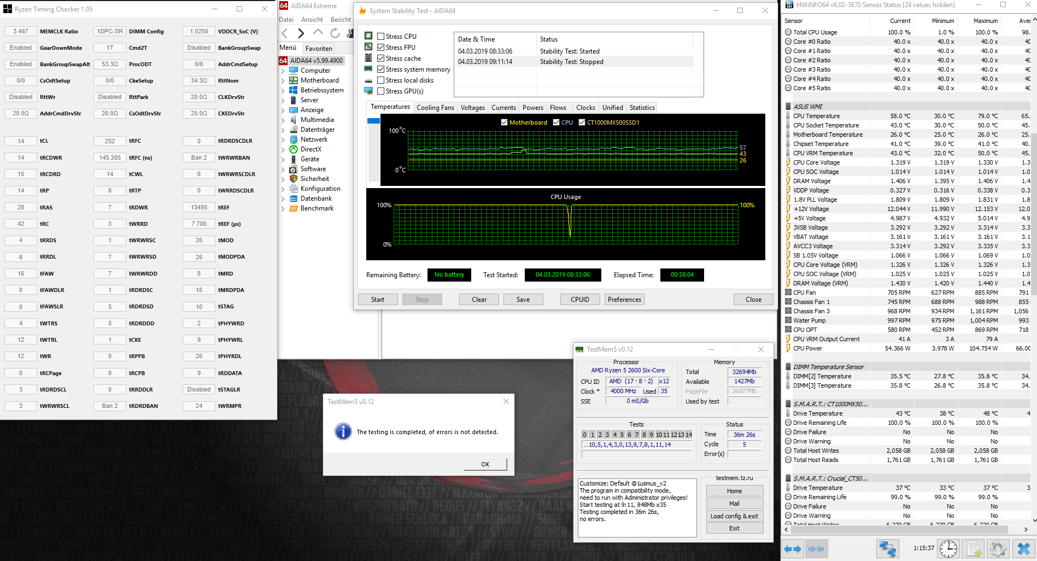This screenshot has height=561, width=1037.
Task: Open Preferences in stability test
Action: coord(624,300)
